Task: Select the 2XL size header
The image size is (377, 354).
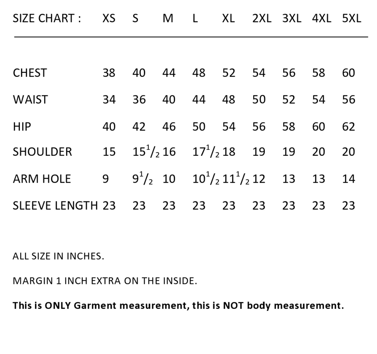Action: click(x=262, y=19)
